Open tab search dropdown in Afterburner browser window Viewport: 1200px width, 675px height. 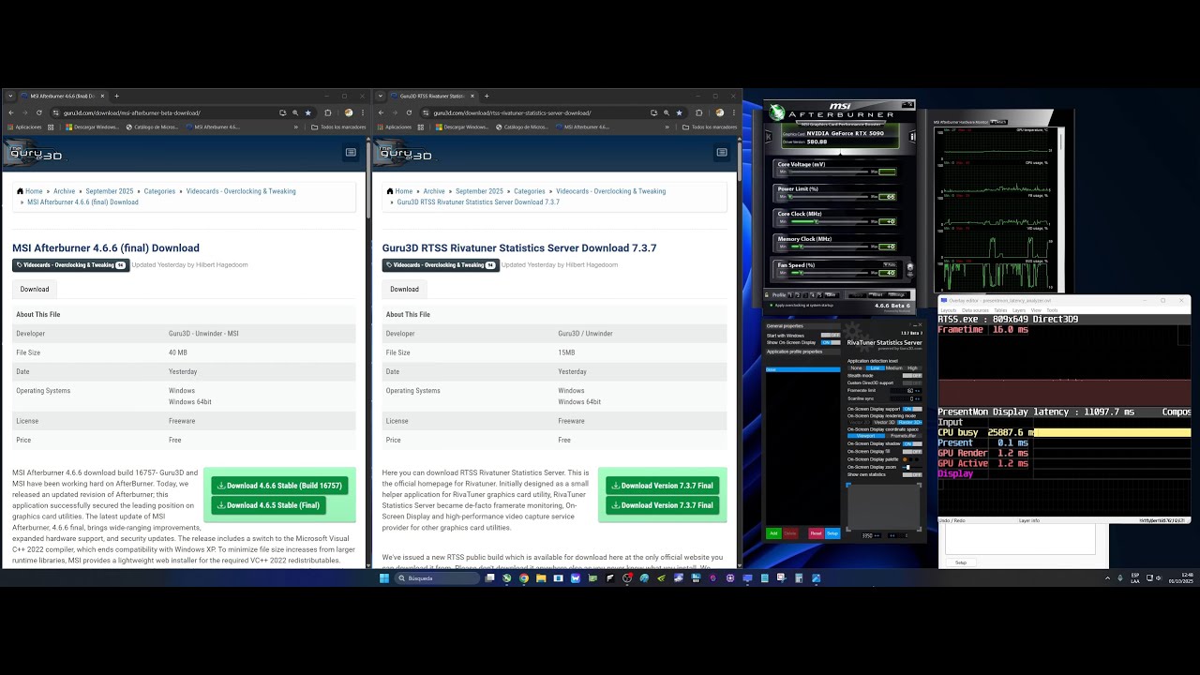10,96
